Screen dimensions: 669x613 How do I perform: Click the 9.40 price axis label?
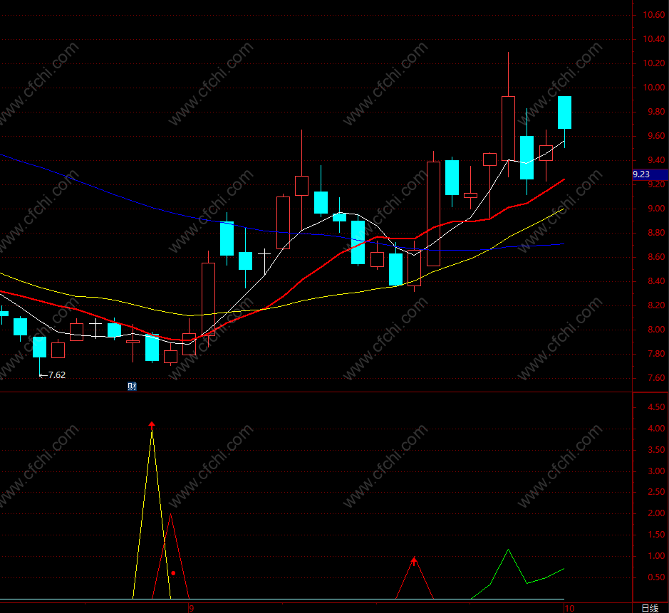click(x=656, y=160)
